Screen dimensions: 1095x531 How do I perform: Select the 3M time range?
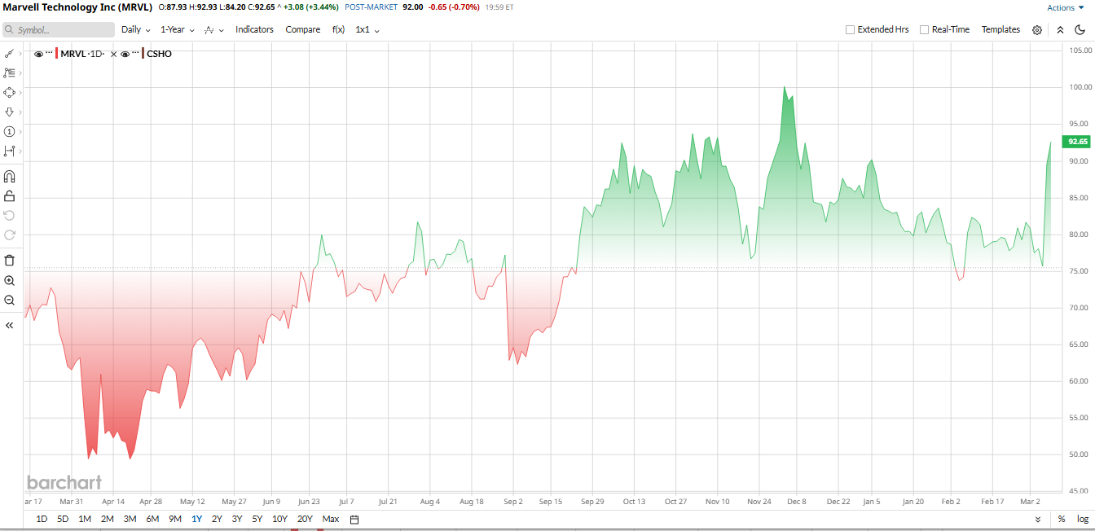[x=130, y=519]
